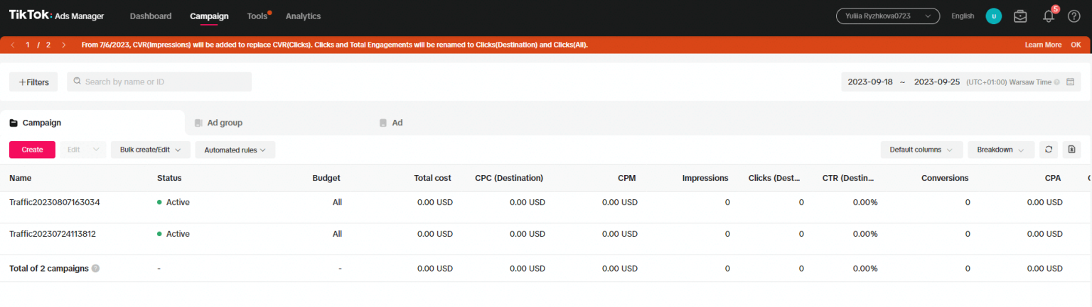The width and height of the screenshot is (1092, 307).
Task: Refresh the campaign table data
Action: (1048, 150)
